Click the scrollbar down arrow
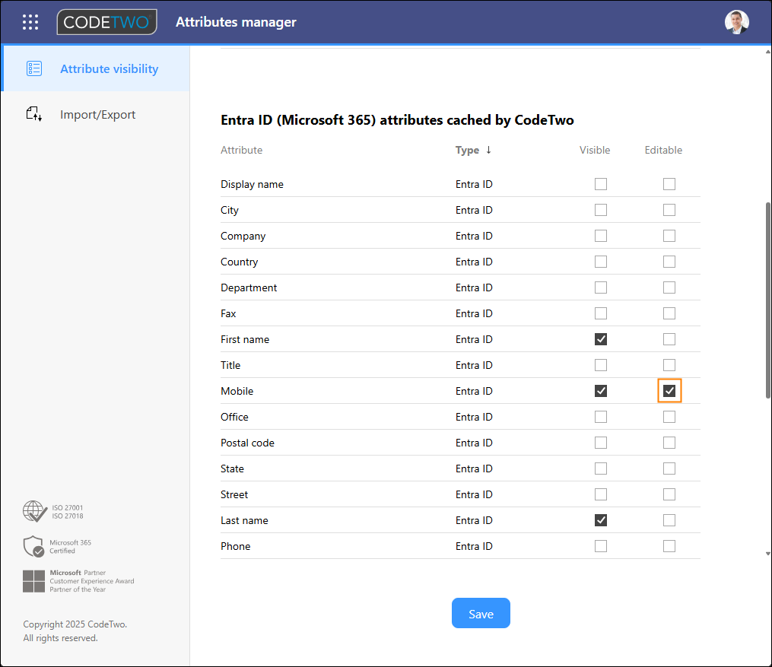772x667 pixels. [x=767, y=554]
